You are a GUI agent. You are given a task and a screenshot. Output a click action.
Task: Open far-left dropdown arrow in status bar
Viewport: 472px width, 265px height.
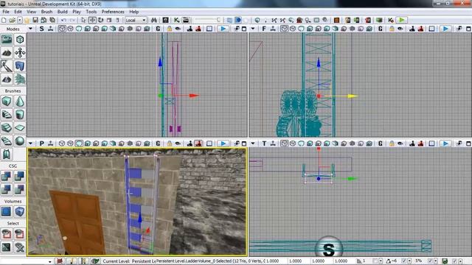coord(49,261)
